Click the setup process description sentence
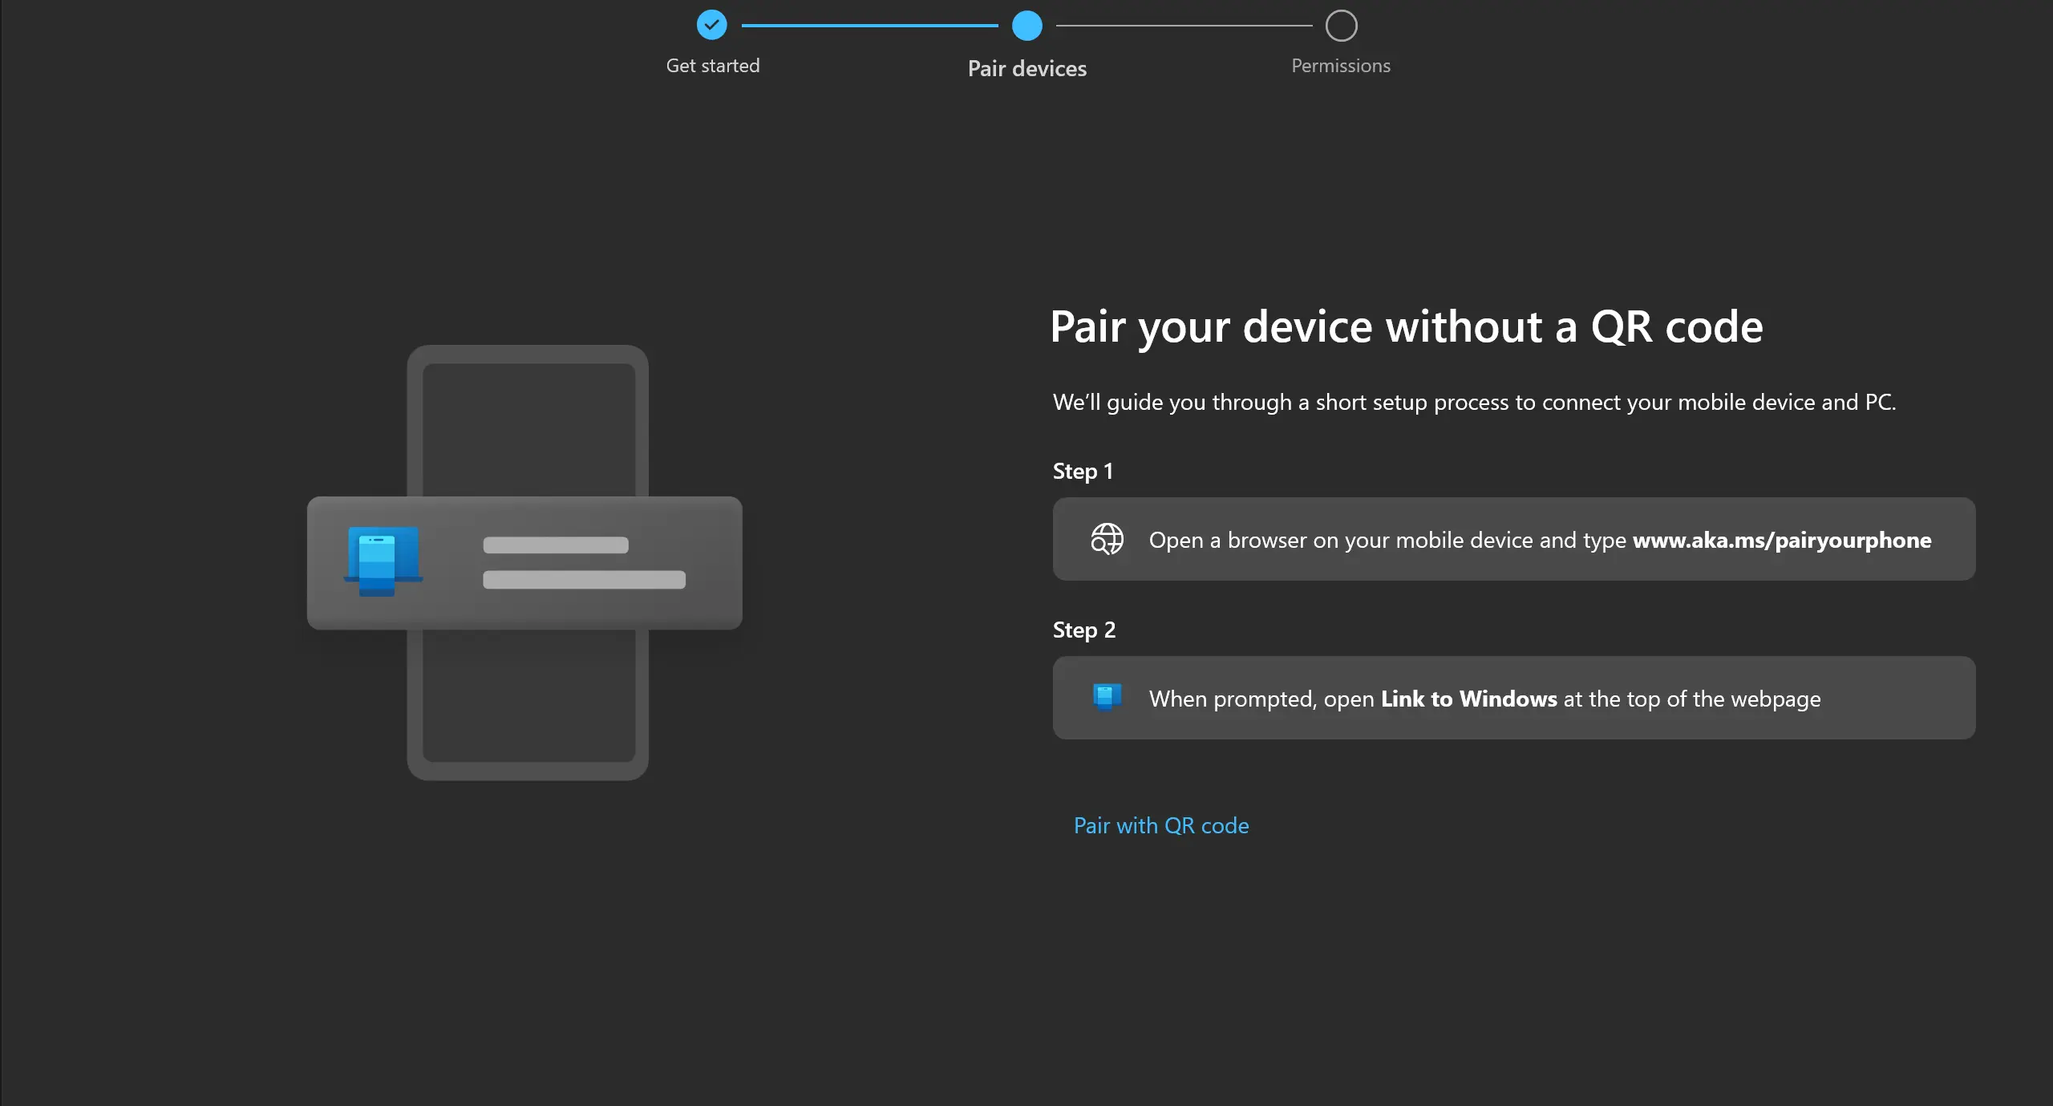Image resolution: width=2053 pixels, height=1106 pixels. 1474,402
